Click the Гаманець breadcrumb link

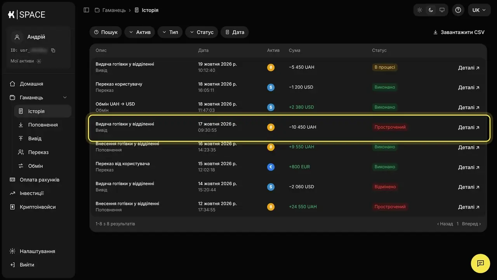pyautogui.click(x=110, y=10)
